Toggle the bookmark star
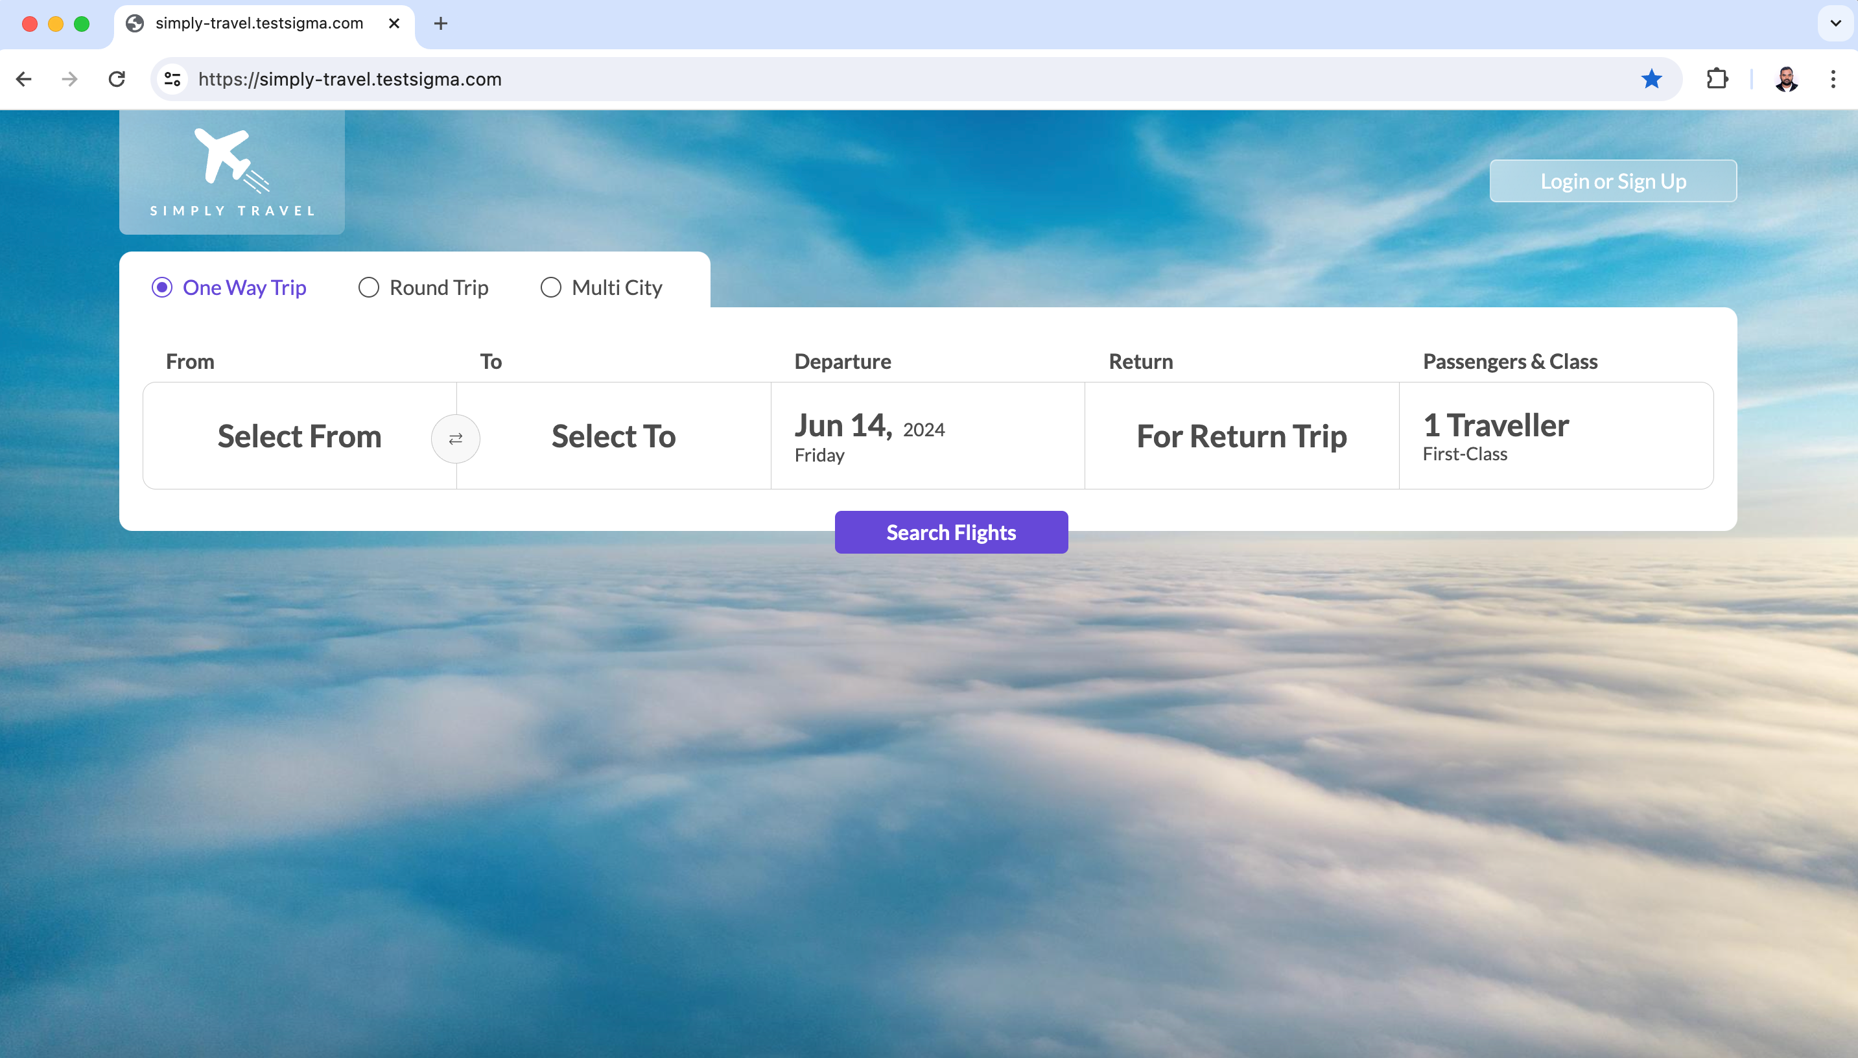Viewport: 1858px width, 1058px height. tap(1651, 79)
